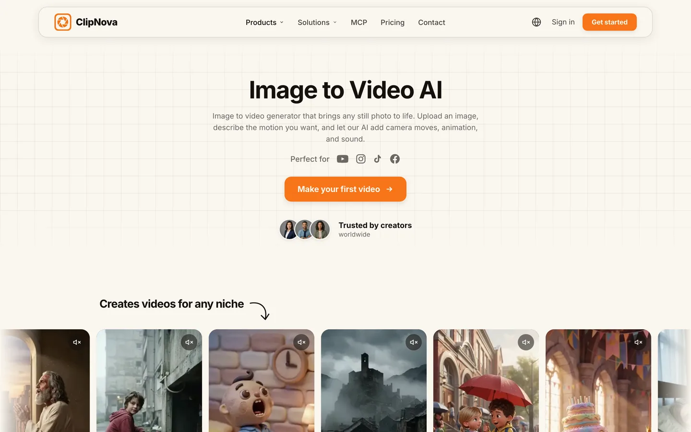Click the first creator avatar
Screen dimensions: 691x432
[x=289, y=229]
